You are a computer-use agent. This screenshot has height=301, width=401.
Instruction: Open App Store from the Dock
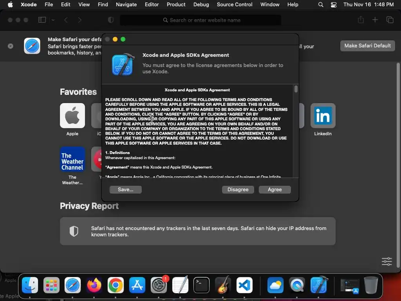137,285
